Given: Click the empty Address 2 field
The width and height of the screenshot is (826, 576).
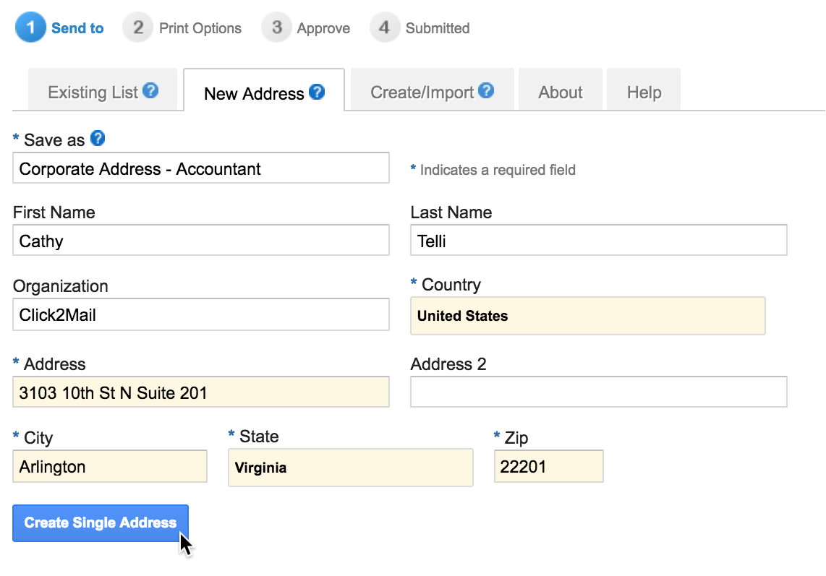Looking at the screenshot, I should tap(598, 392).
